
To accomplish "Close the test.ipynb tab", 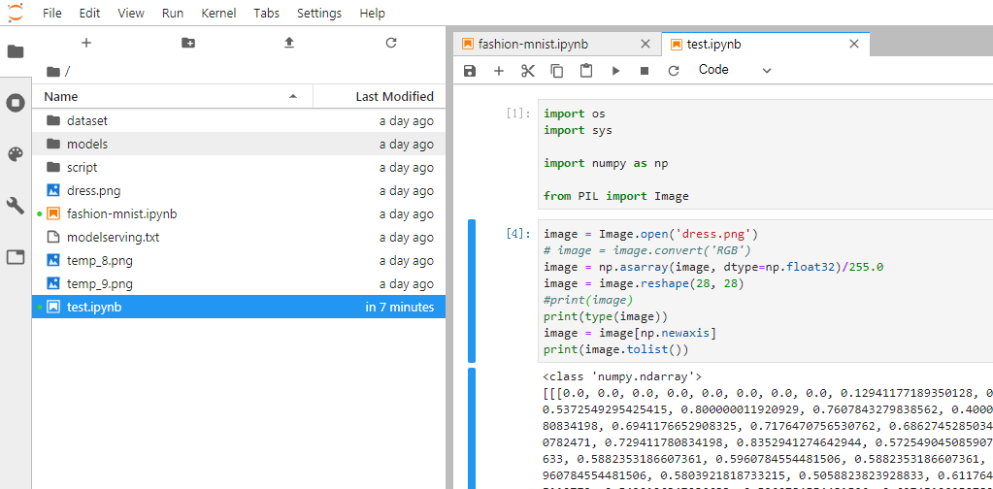I will pyautogui.click(x=853, y=44).
